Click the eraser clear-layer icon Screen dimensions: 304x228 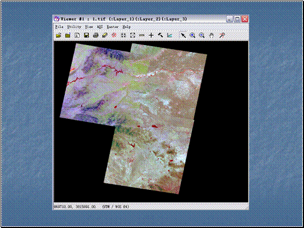pos(105,35)
